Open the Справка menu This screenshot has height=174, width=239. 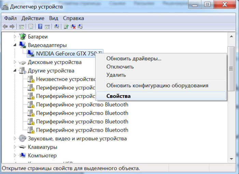[x=73, y=18]
